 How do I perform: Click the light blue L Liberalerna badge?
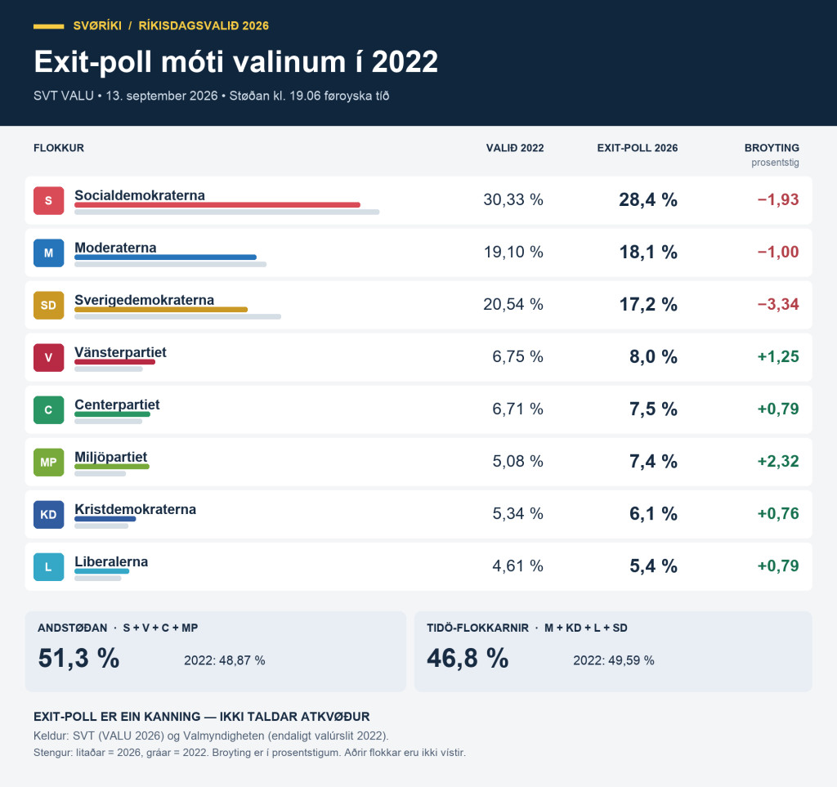[x=48, y=566]
